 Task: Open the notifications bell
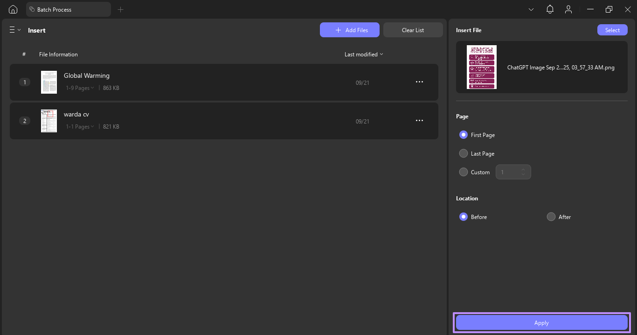click(550, 9)
